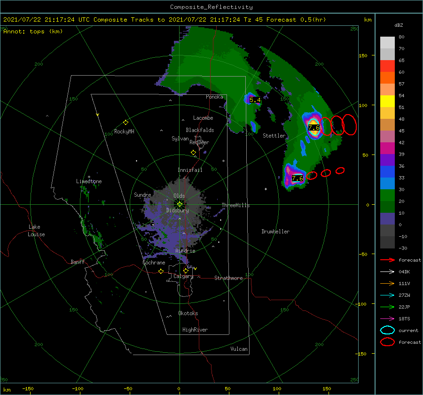Viewport: 423px width, 395px height.
Task: Click the yellow diamond marker below Cochrane
Action: tap(161, 271)
